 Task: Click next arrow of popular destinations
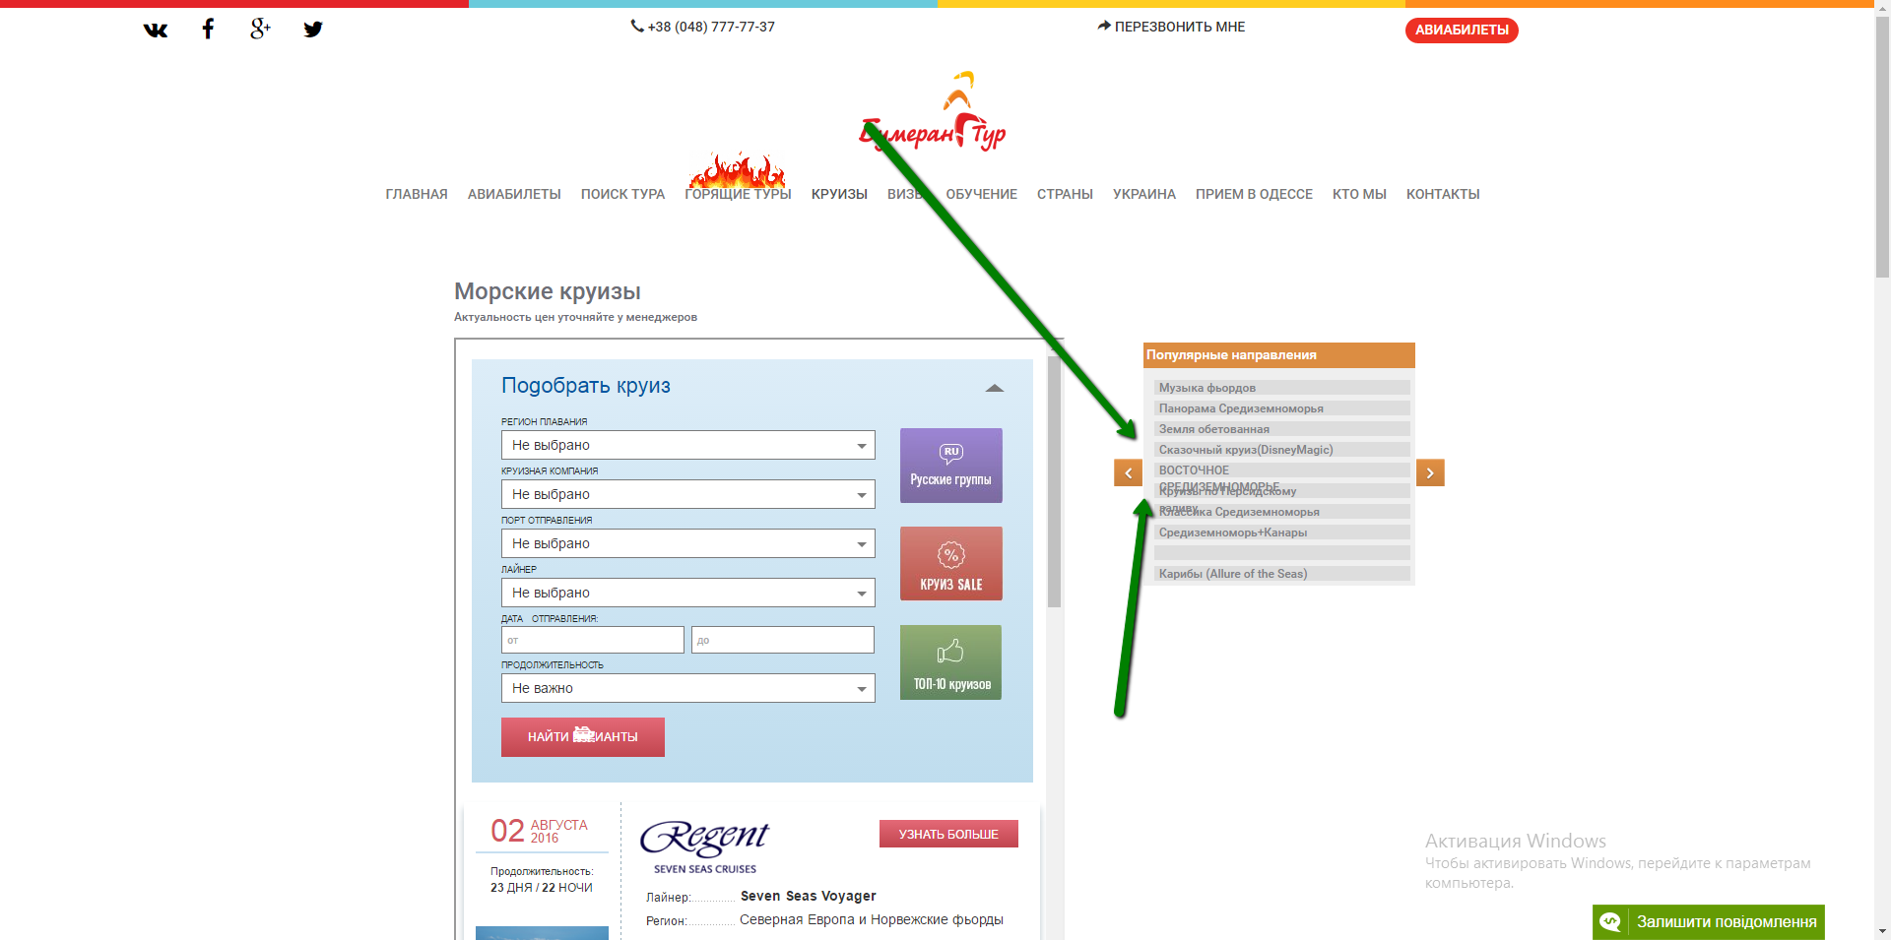(1430, 472)
